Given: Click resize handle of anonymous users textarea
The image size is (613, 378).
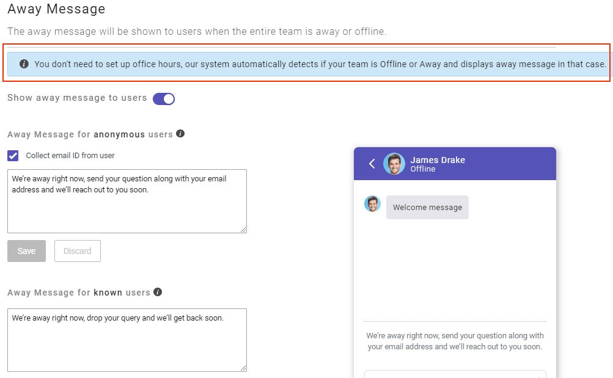Looking at the screenshot, I should [243, 230].
